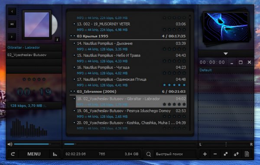Click the 765 track count text

[102, 154]
